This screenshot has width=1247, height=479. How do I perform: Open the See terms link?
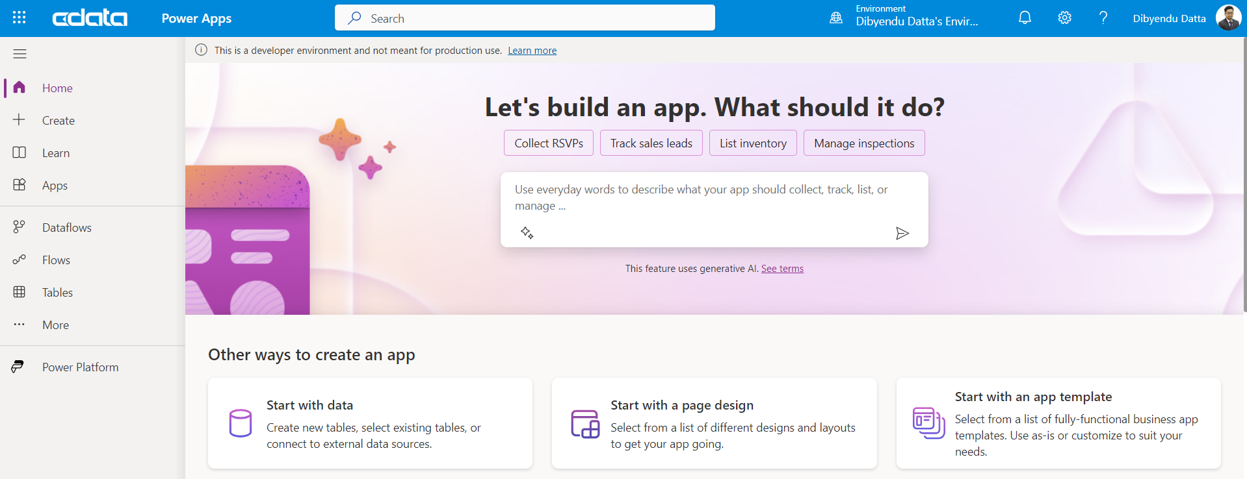point(782,269)
